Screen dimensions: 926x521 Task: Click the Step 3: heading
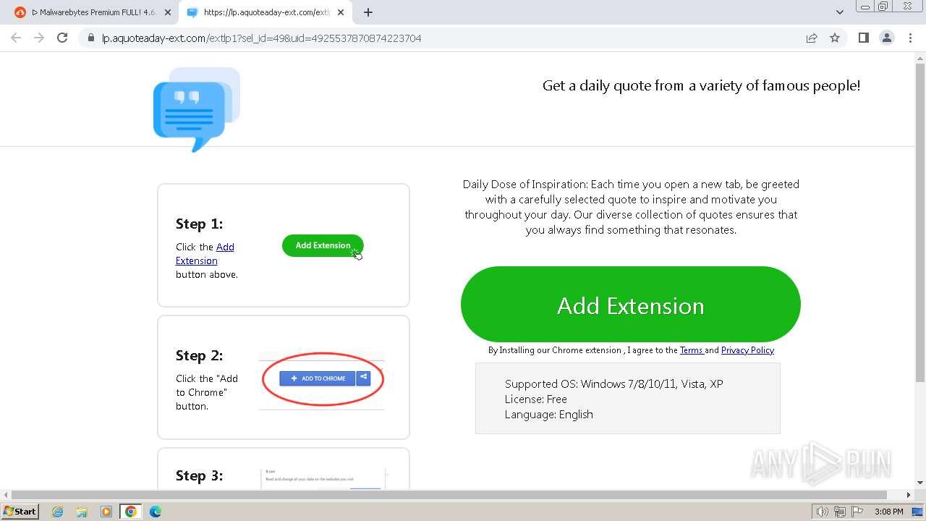tap(199, 475)
